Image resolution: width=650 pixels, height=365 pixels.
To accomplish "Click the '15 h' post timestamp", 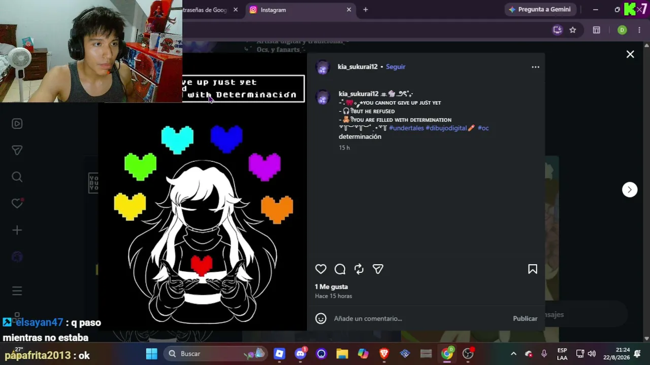I will coord(344,148).
